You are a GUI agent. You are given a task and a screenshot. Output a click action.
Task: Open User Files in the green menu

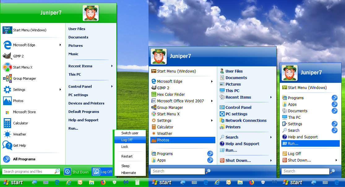[x=76, y=29]
